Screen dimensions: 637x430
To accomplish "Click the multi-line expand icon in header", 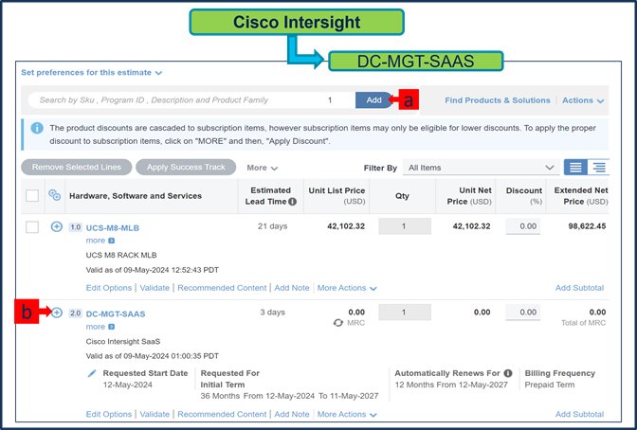I will tap(54, 195).
